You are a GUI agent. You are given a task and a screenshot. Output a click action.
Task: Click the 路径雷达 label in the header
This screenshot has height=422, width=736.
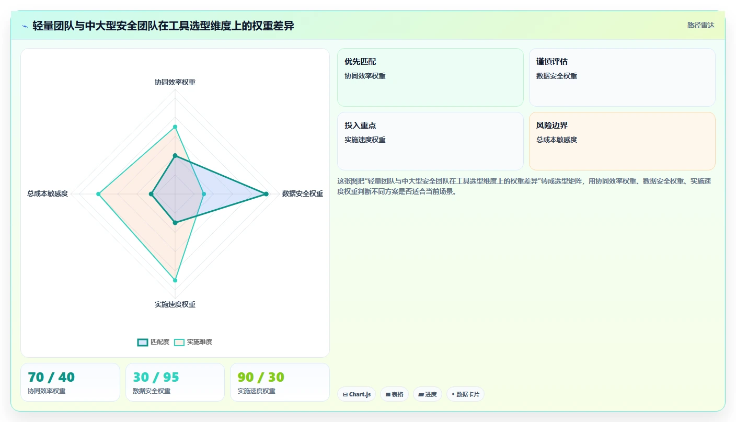(700, 25)
